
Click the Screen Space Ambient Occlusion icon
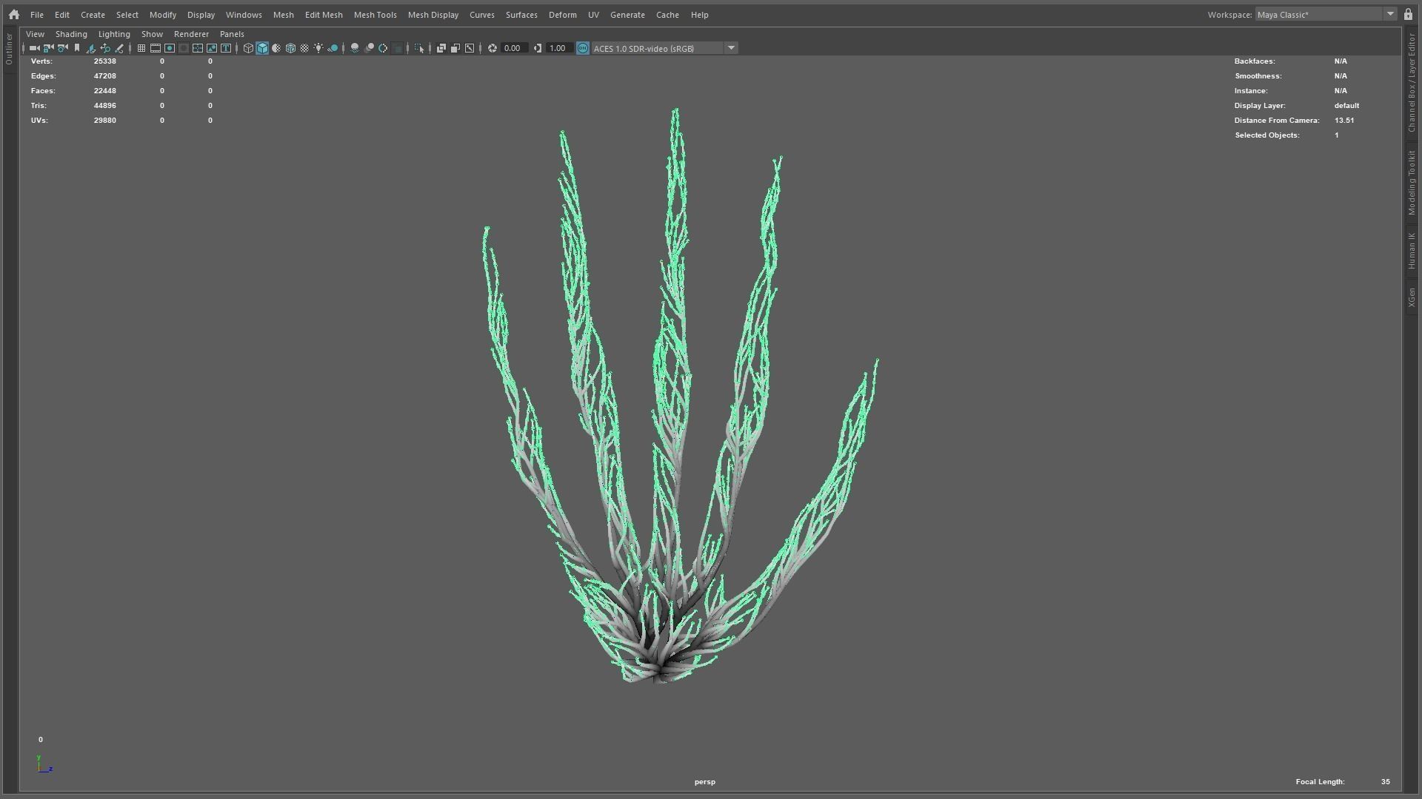(x=355, y=48)
